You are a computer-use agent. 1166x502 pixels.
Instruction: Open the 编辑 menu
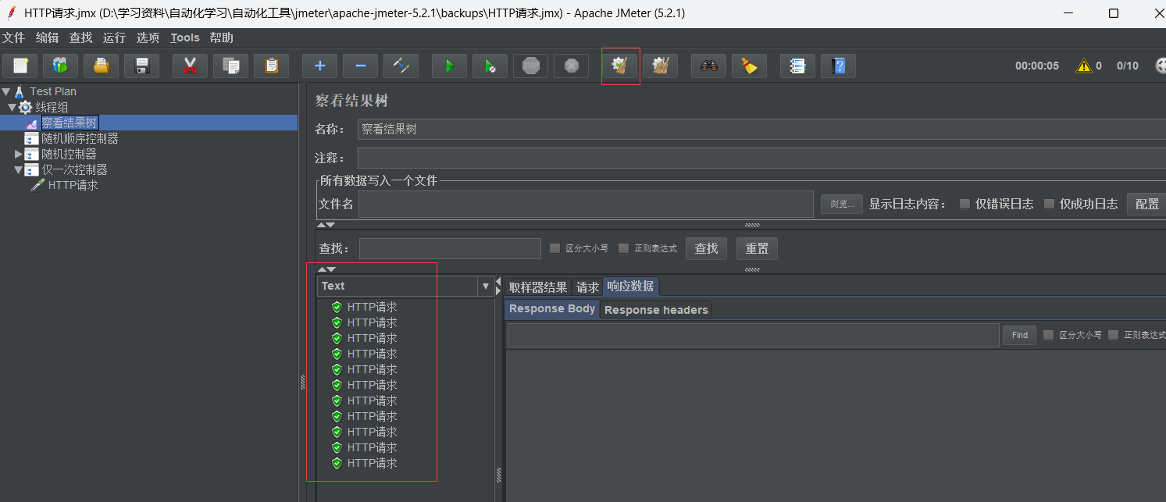[x=47, y=37]
